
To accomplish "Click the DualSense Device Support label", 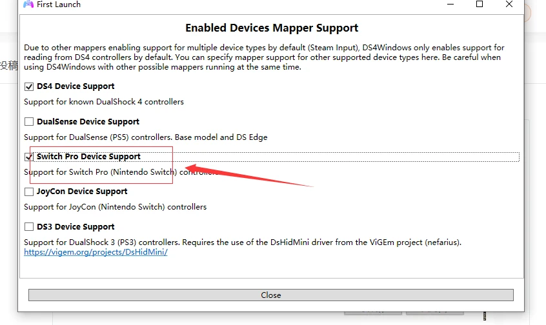I will pyautogui.click(x=88, y=121).
